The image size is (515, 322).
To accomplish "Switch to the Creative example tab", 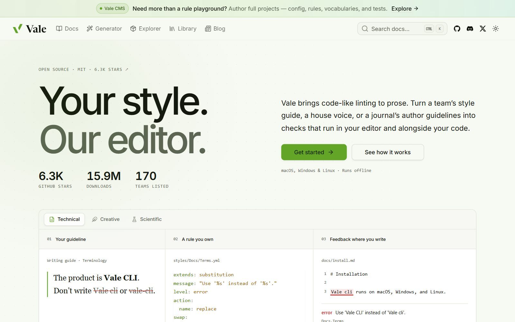I will pos(106,219).
